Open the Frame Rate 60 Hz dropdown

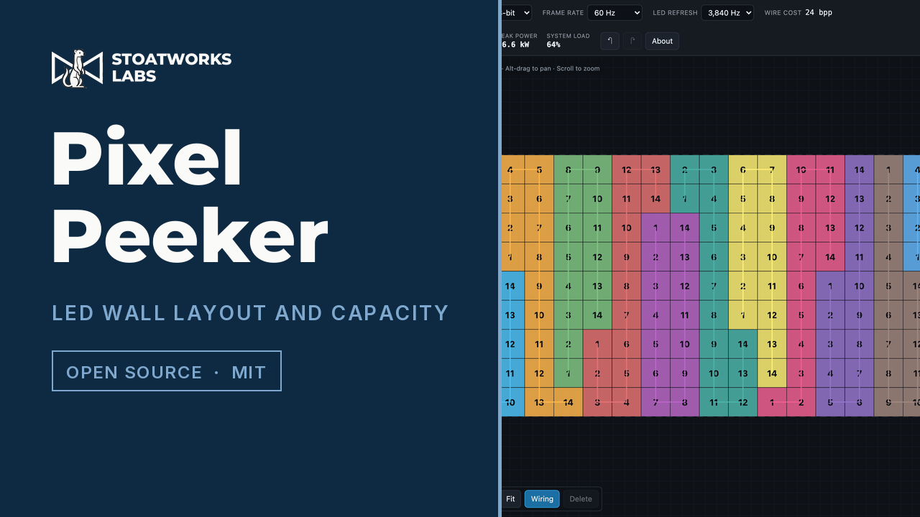click(615, 13)
